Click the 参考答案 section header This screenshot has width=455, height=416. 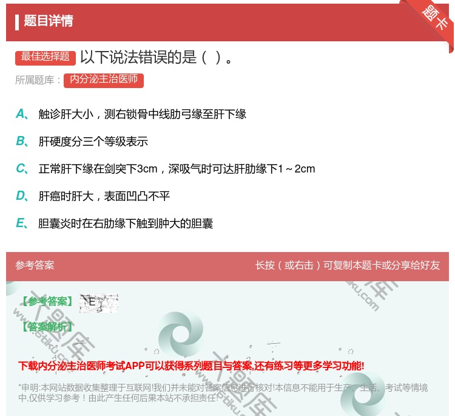coord(35,265)
